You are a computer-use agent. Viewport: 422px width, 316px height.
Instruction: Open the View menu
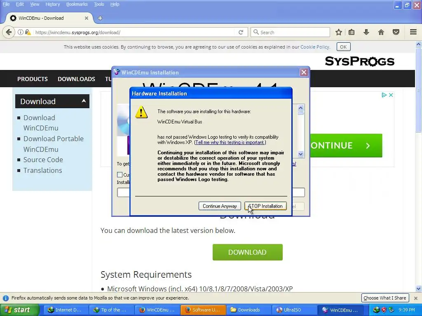pos(35,4)
